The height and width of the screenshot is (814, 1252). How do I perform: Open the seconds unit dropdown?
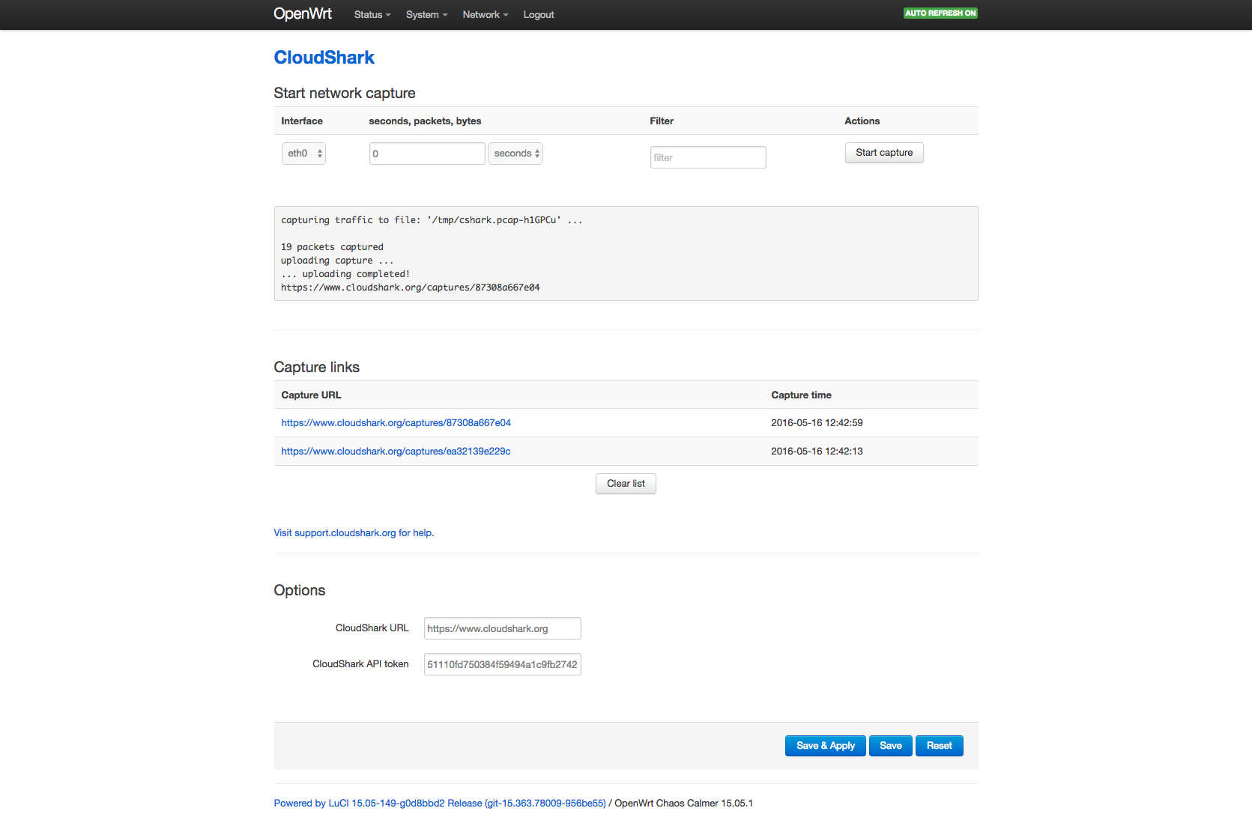pos(515,154)
